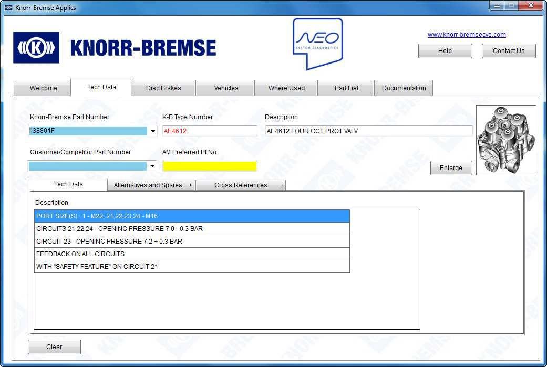Minimize the Knorr-Bremse Applics window
This screenshot has height=367, width=547.
coord(497,6)
